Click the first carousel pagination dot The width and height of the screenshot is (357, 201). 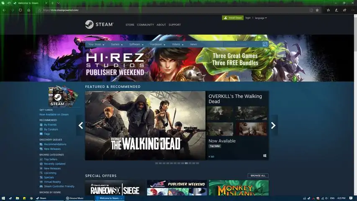tap(157, 163)
